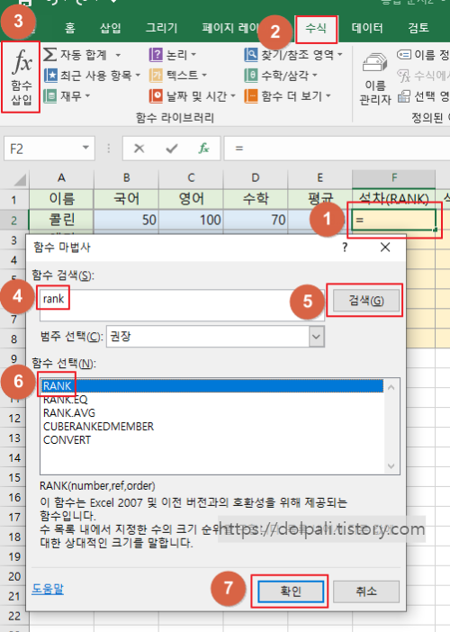Viewport: 450px width, 632px height.
Task: Switch to the 삽입 tab
Action: click(111, 28)
